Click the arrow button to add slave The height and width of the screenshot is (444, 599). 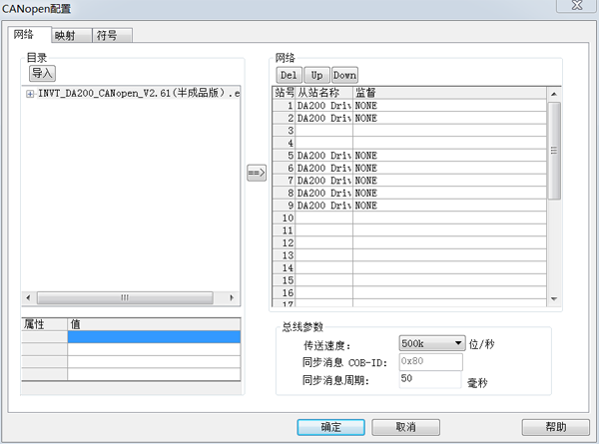(x=256, y=174)
